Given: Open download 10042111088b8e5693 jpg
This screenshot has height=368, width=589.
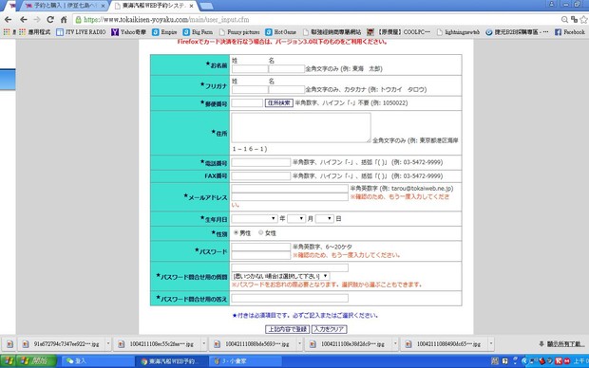Looking at the screenshot, I should click(254, 343).
